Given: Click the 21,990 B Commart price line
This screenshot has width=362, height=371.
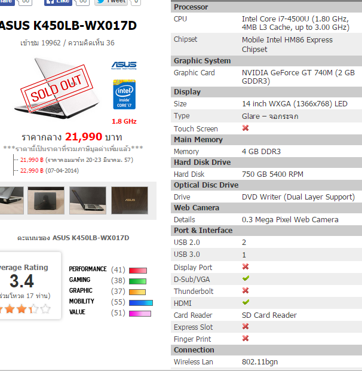Looking at the screenshot, I should click(76, 160).
